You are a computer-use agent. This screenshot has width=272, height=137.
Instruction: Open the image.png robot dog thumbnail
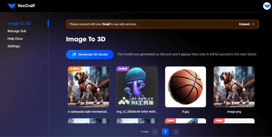click(x=234, y=87)
